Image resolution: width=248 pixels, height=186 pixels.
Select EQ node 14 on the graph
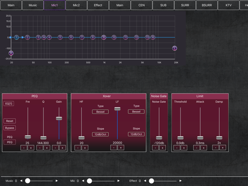coord(44,37)
